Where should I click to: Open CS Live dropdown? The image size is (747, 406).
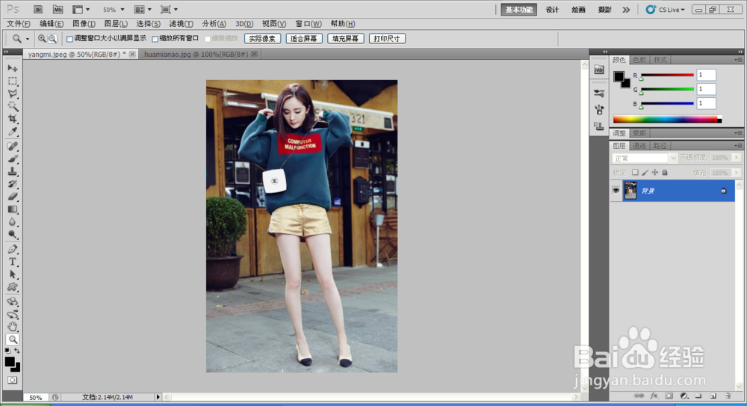(x=665, y=10)
